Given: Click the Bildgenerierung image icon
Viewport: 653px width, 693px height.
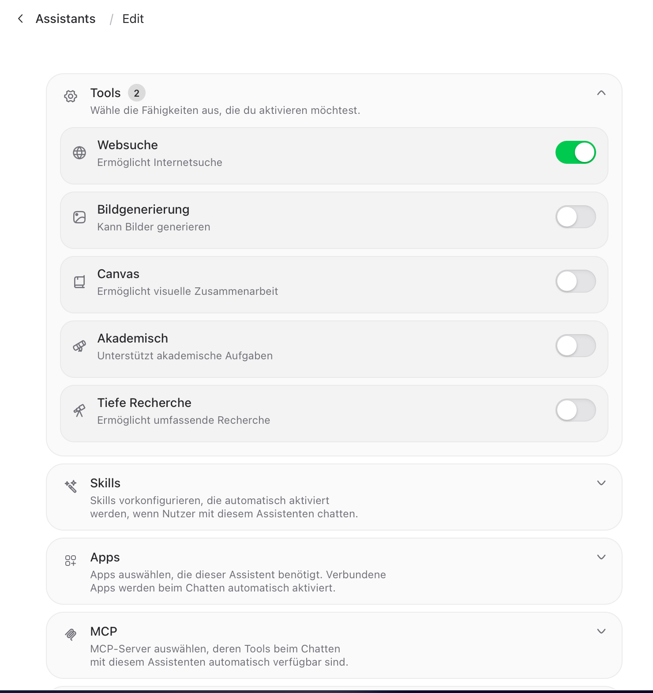Looking at the screenshot, I should coord(79,217).
